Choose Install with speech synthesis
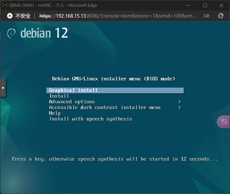 click(91, 119)
